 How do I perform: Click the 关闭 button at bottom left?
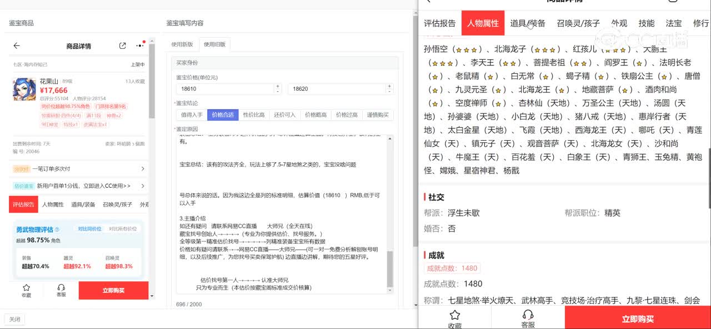[x=14, y=319]
